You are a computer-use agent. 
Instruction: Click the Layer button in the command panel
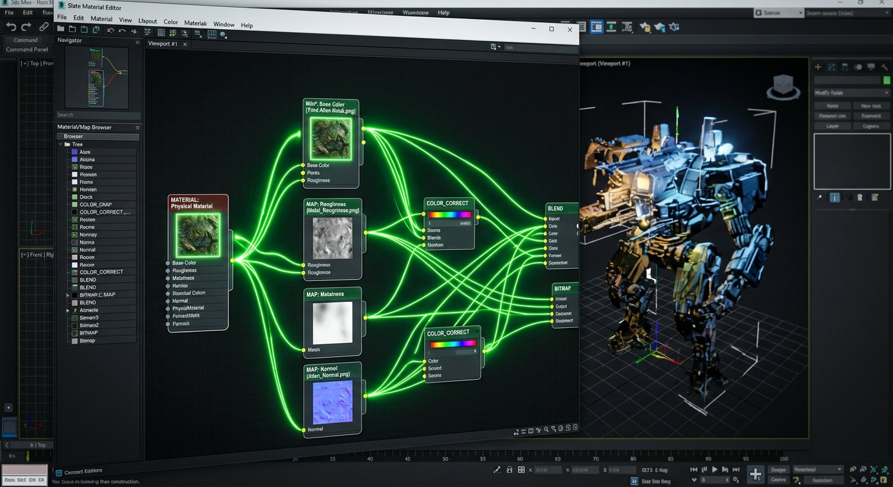[832, 126]
